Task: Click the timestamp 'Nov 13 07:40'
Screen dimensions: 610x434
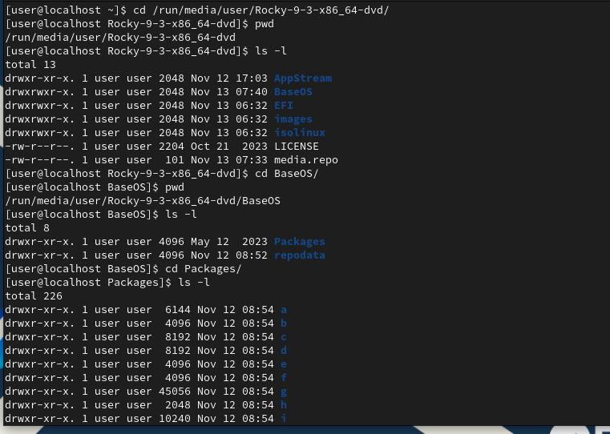Action: (229, 92)
